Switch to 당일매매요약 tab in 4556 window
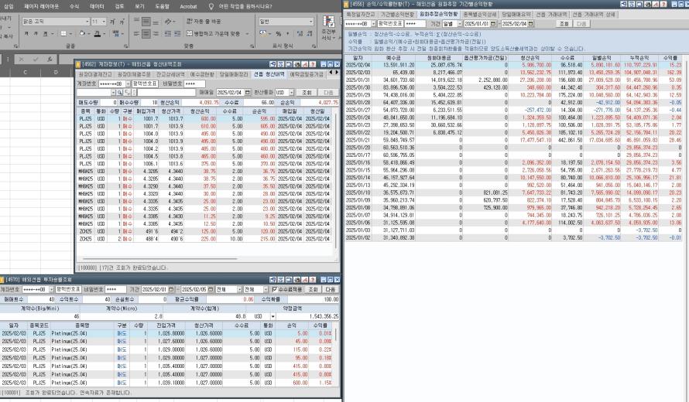This screenshot has height=402, width=689. coord(516,15)
